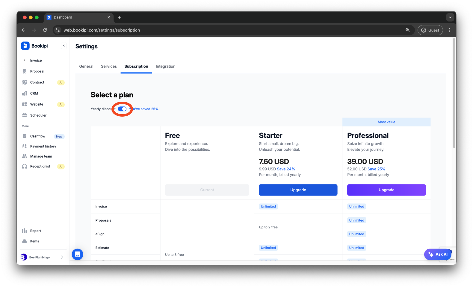The width and height of the screenshot is (473, 287).
Task: Open the browser three-dot menu
Action: tap(450, 30)
